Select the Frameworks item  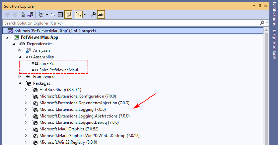tap(44, 77)
